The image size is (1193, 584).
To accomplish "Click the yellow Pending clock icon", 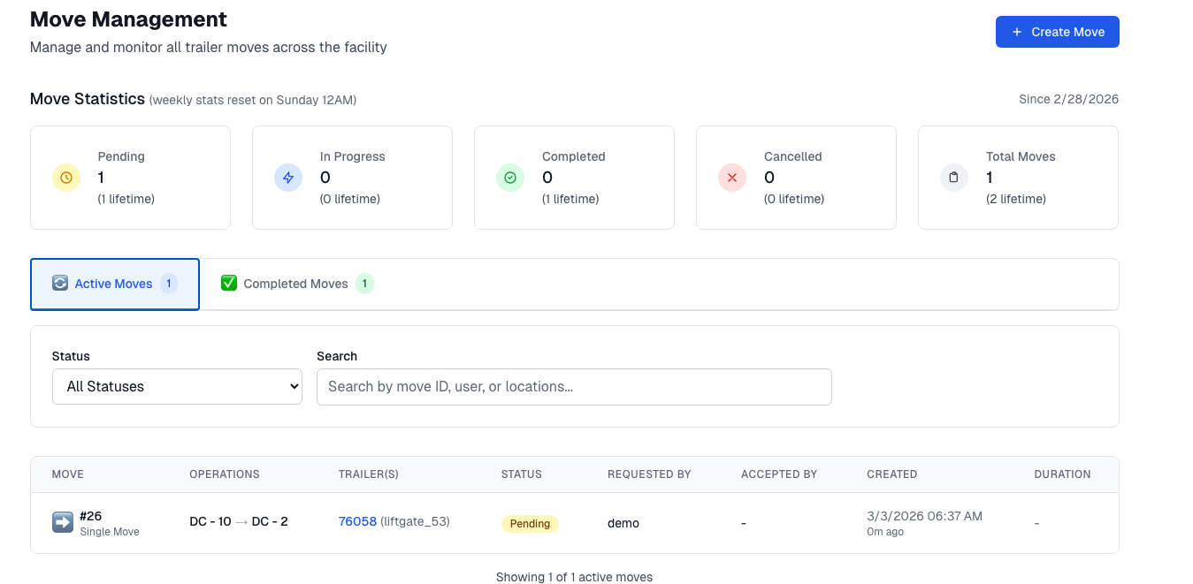I will 66,178.
